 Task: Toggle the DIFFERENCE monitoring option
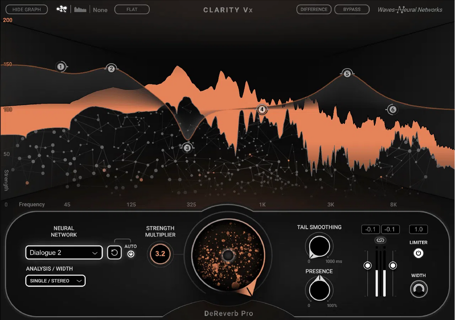coord(314,9)
